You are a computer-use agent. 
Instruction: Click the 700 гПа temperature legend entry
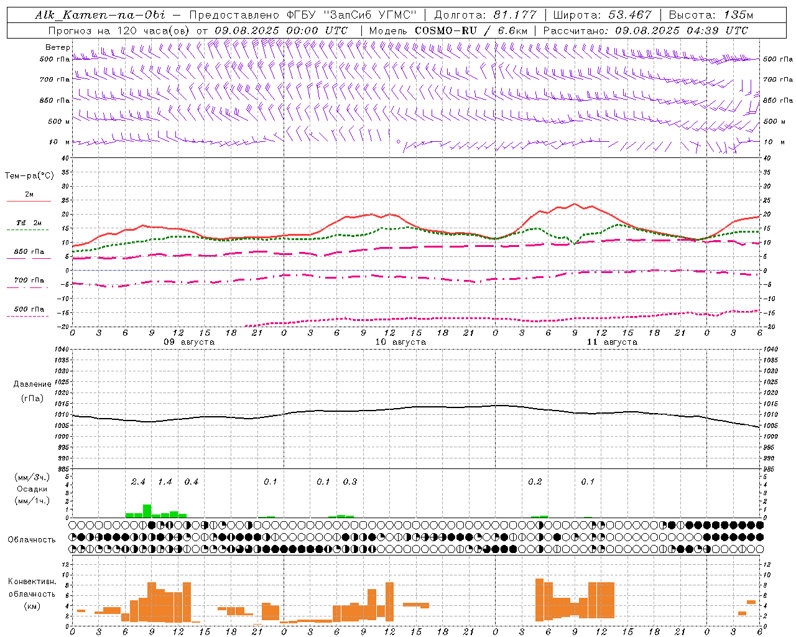coord(29,281)
